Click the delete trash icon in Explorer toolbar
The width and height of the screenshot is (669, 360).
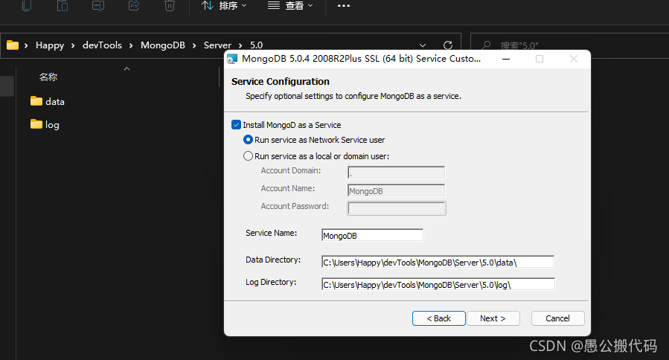[x=170, y=5]
